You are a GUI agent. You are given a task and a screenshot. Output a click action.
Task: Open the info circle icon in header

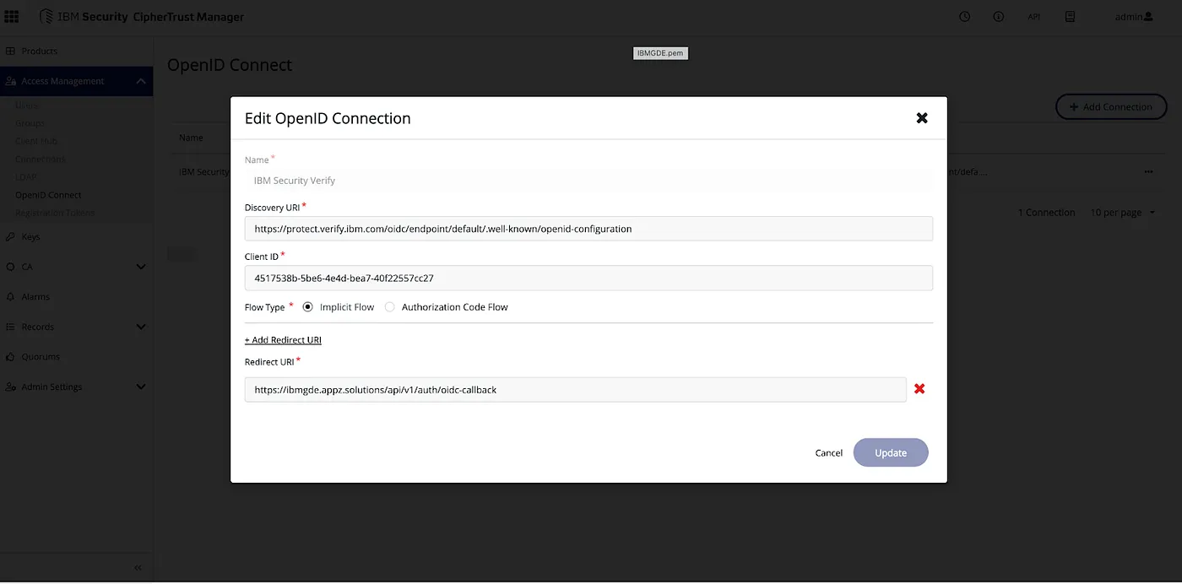tap(999, 17)
